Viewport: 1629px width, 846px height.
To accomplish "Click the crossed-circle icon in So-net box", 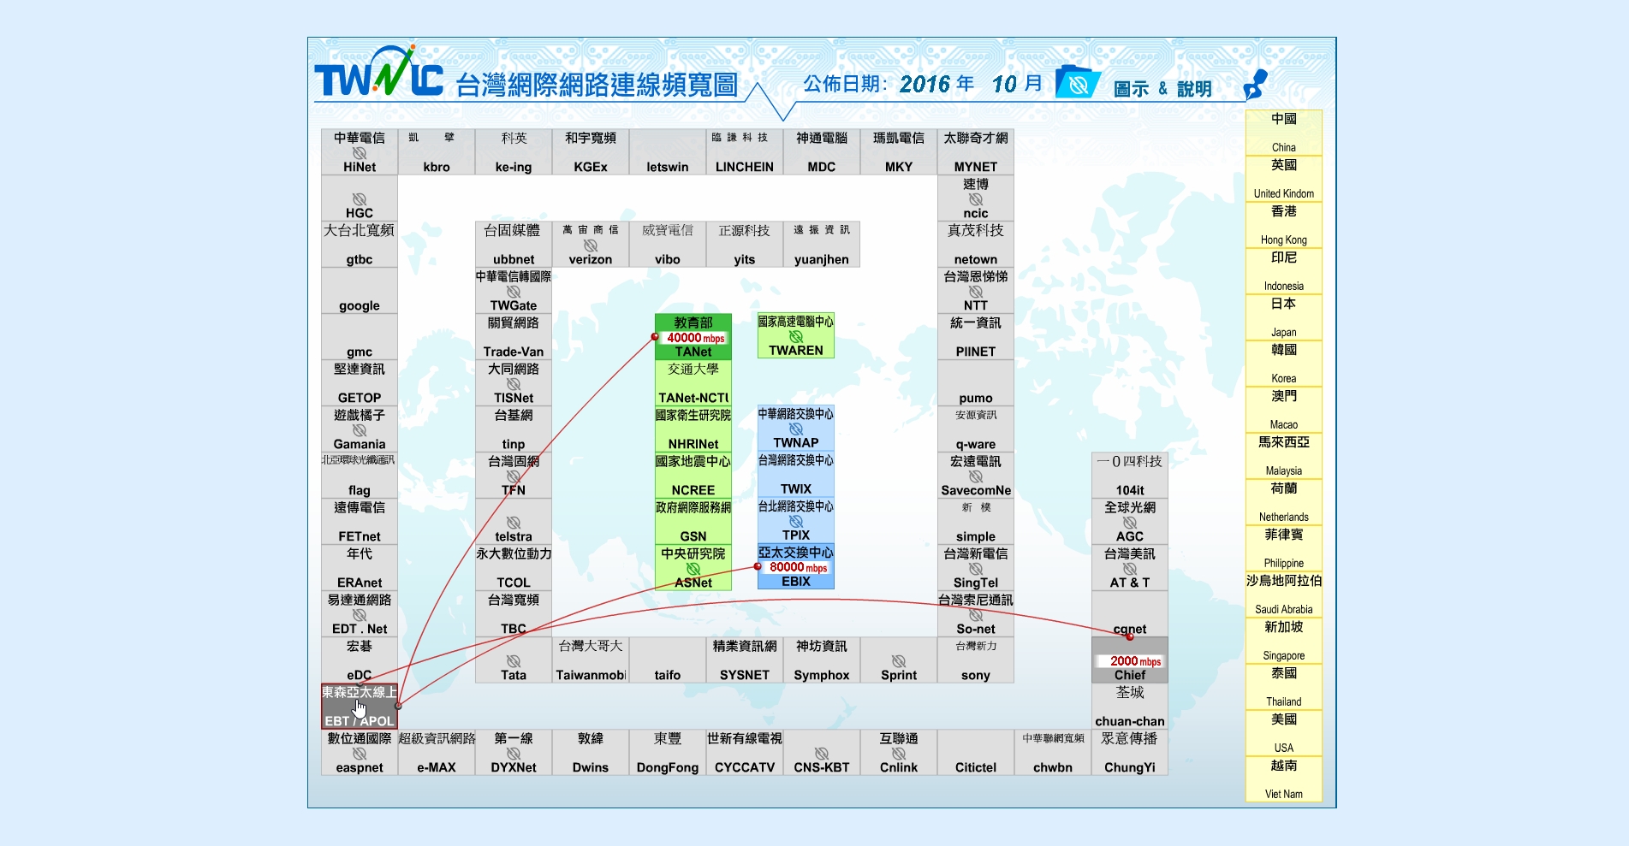I will click(x=976, y=615).
